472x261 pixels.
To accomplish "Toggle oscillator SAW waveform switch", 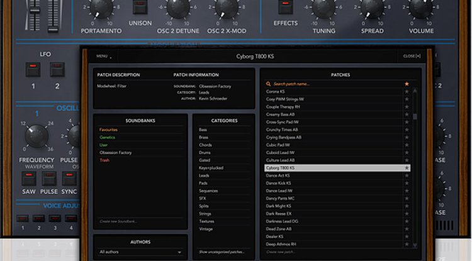I will coord(29,179).
